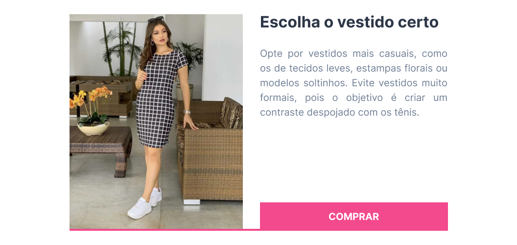Click the model's wristwatch
The width and height of the screenshot is (517, 245).
(x=187, y=112)
